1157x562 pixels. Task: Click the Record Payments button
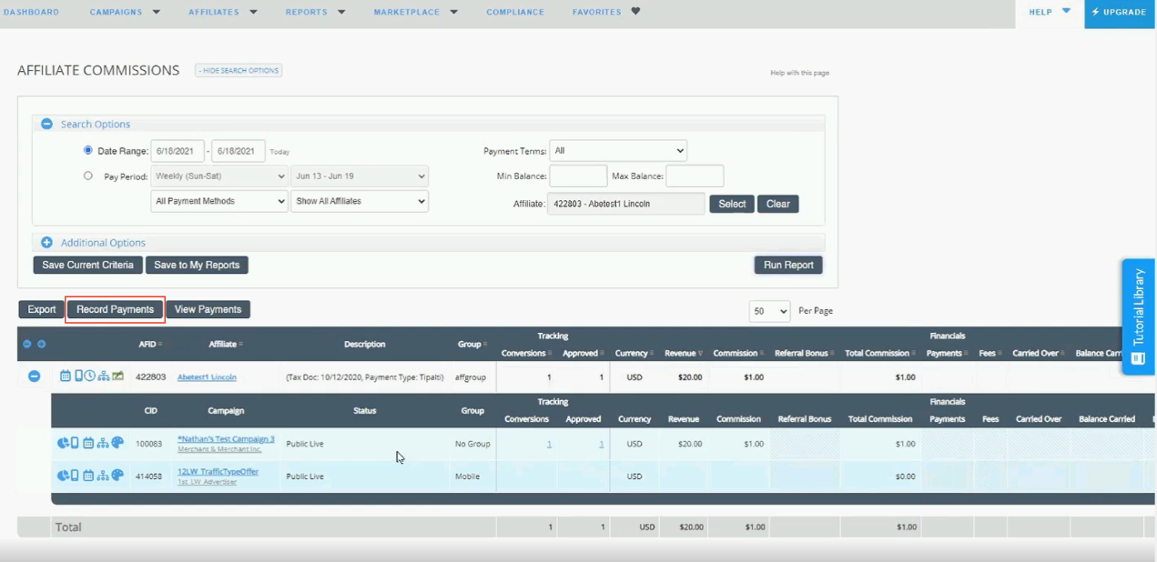click(115, 309)
